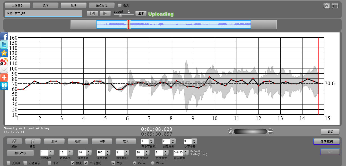This screenshot has height=166, width=346.
Task: Click the speed slider handle
Action: click(x=120, y=15)
